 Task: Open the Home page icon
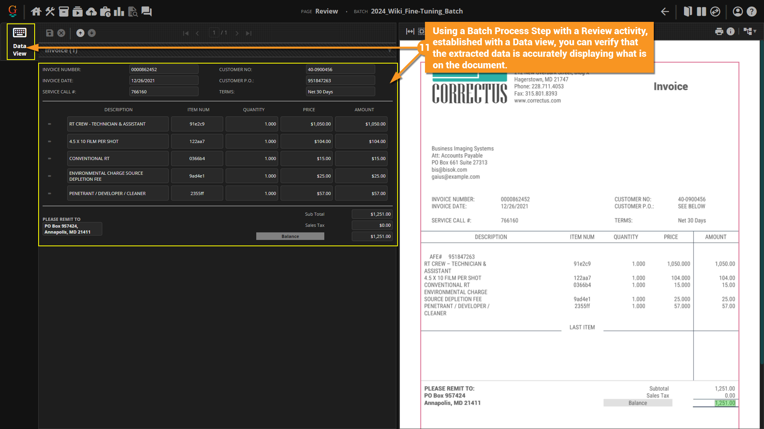(x=36, y=12)
